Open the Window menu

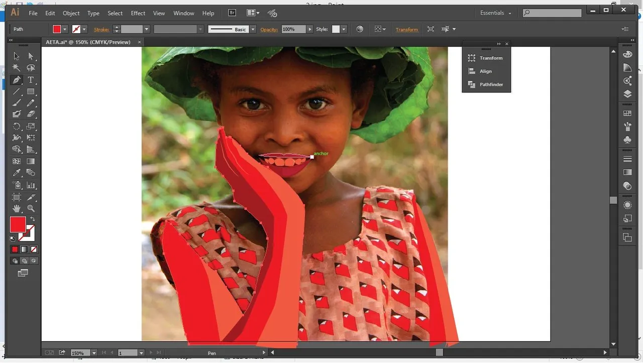point(184,13)
